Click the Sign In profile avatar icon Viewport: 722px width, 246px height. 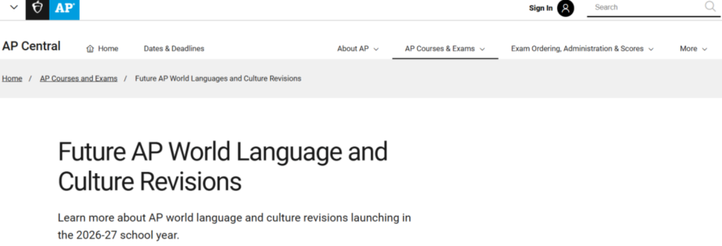pos(566,8)
